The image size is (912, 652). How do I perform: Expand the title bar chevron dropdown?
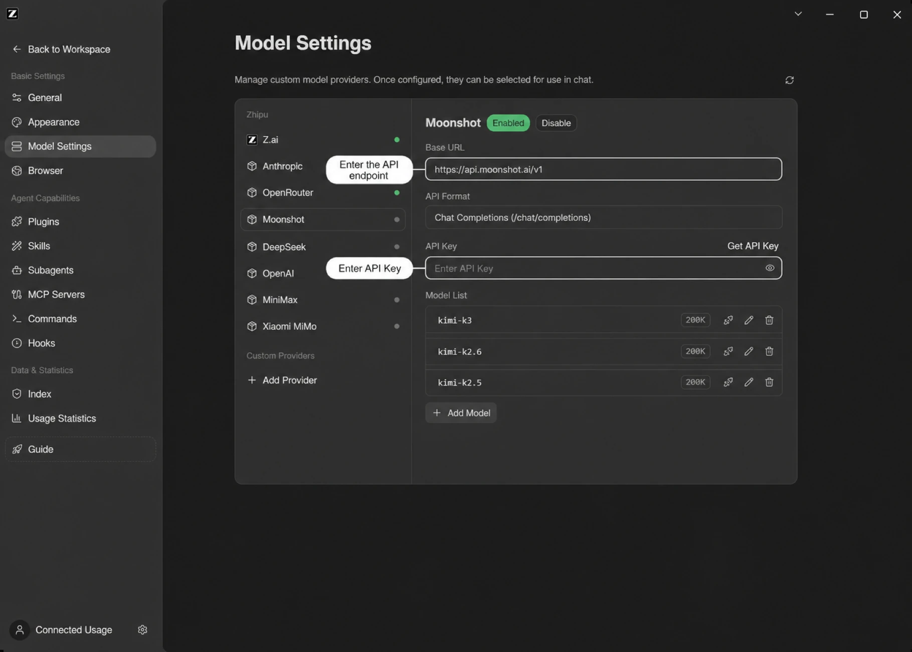coord(798,14)
